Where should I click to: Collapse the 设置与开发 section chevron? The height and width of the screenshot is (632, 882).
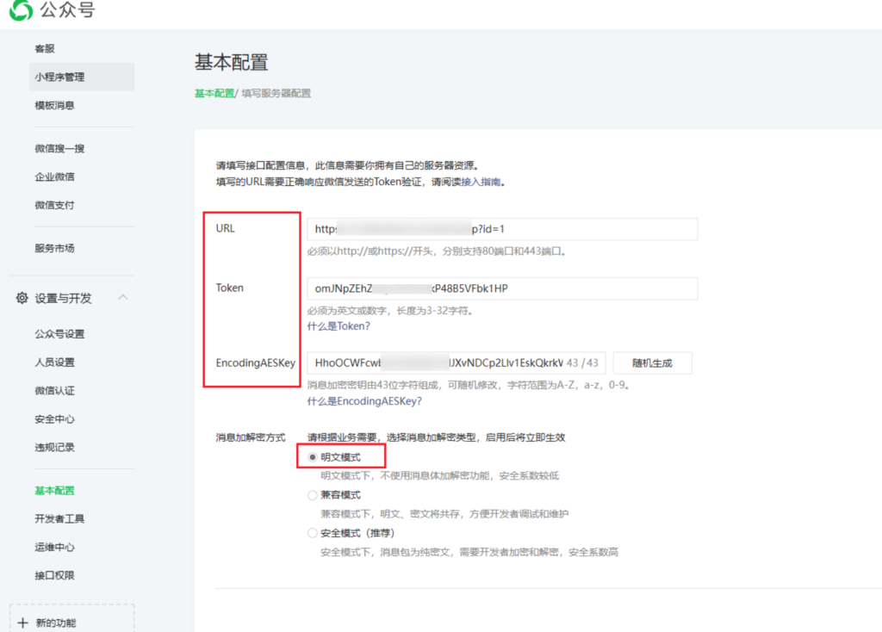pyautogui.click(x=123, y=298)
